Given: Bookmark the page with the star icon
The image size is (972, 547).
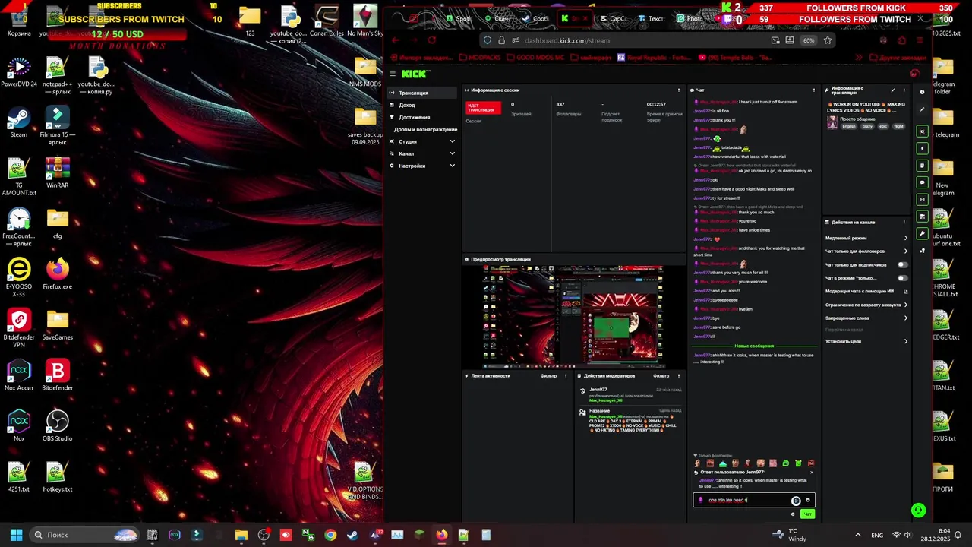Looking at the screenshot, I should click(827, 40).
